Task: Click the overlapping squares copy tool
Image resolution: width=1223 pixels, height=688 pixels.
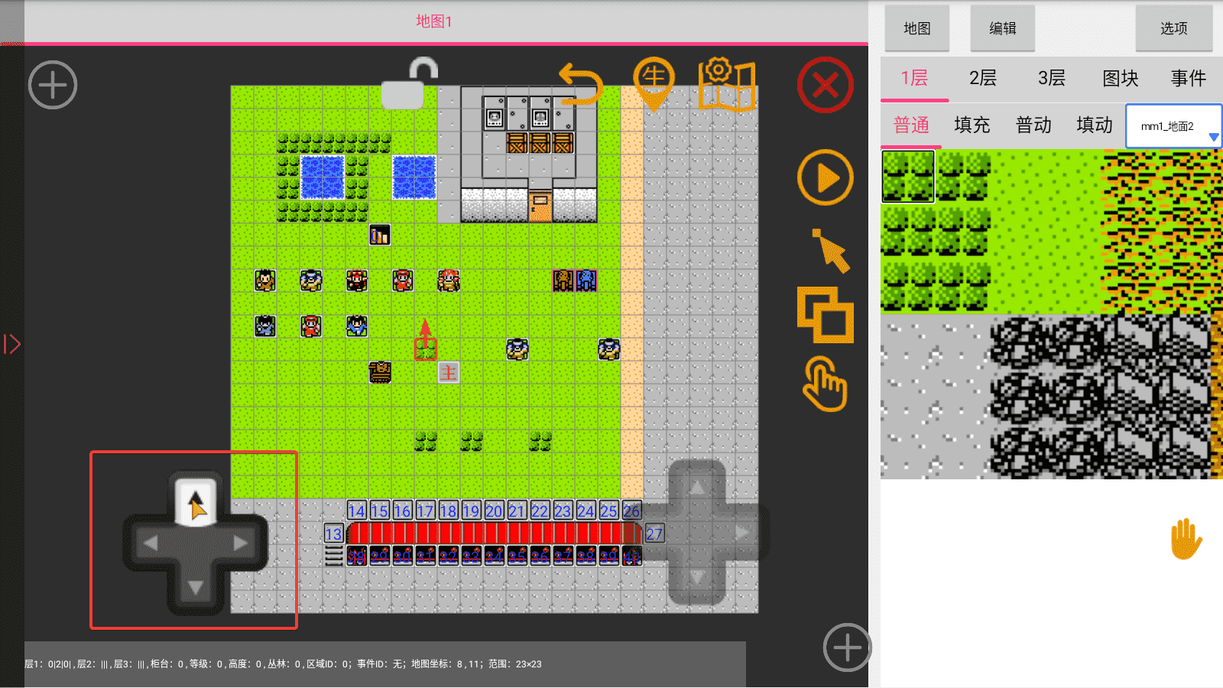Action: (825, 315)
